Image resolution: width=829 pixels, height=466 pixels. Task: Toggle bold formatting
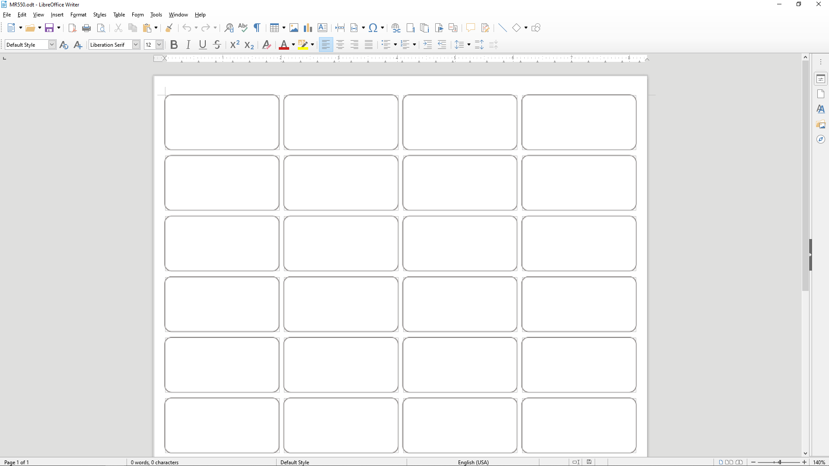(x=174, y=45)
